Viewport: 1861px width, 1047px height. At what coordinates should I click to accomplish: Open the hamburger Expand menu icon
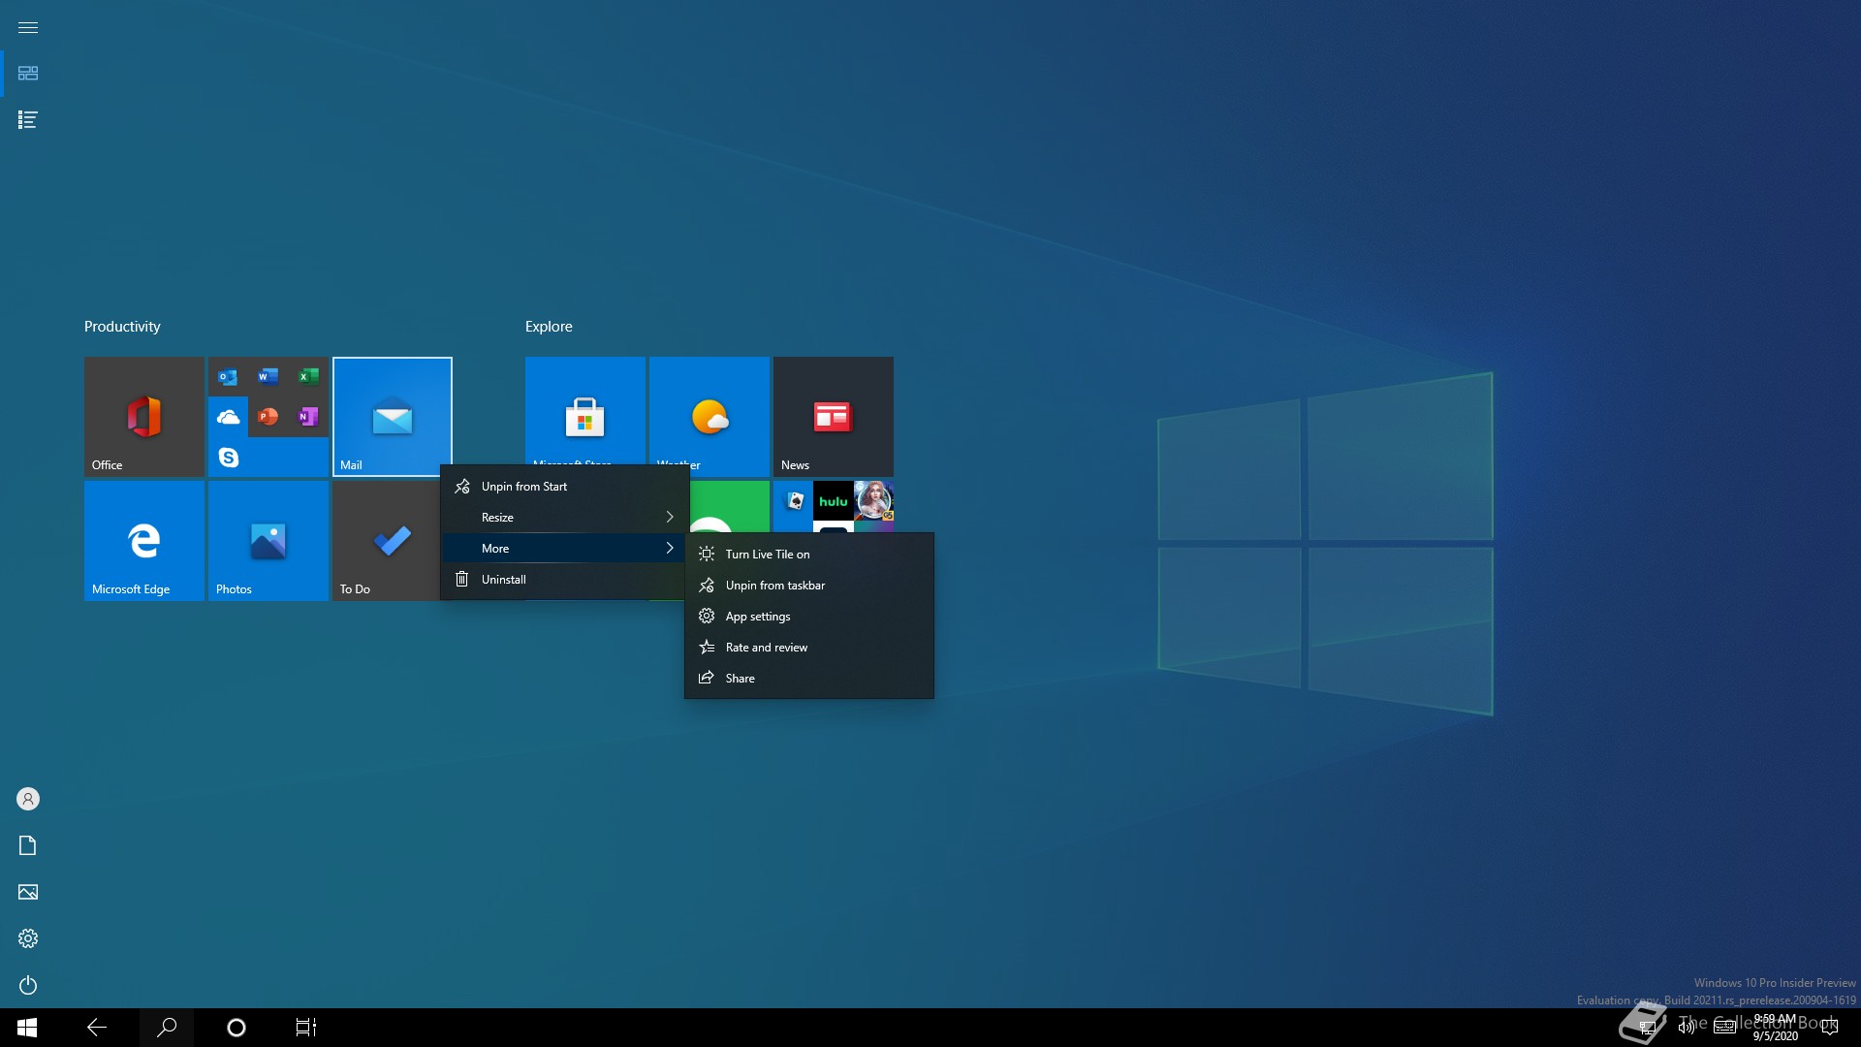coord(28,27)
